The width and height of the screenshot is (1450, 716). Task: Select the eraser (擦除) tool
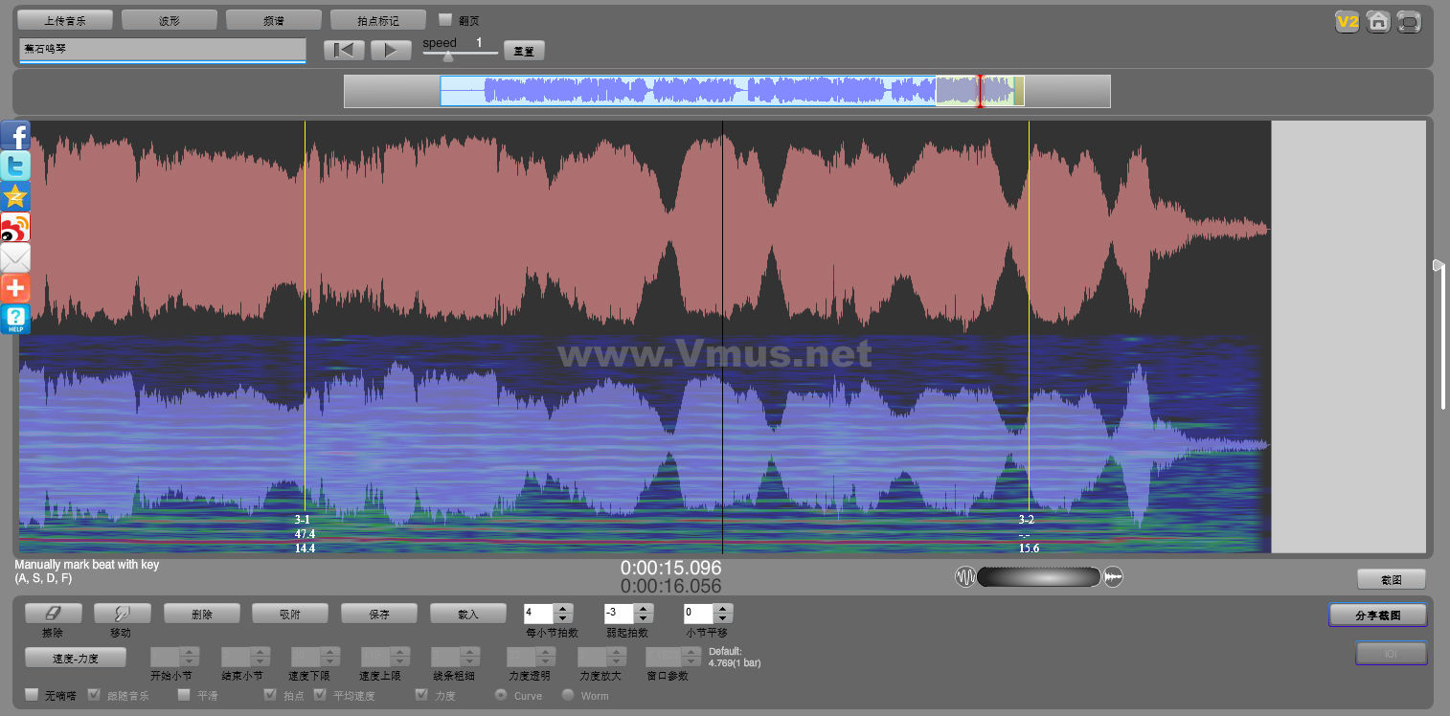click(53, 614)
